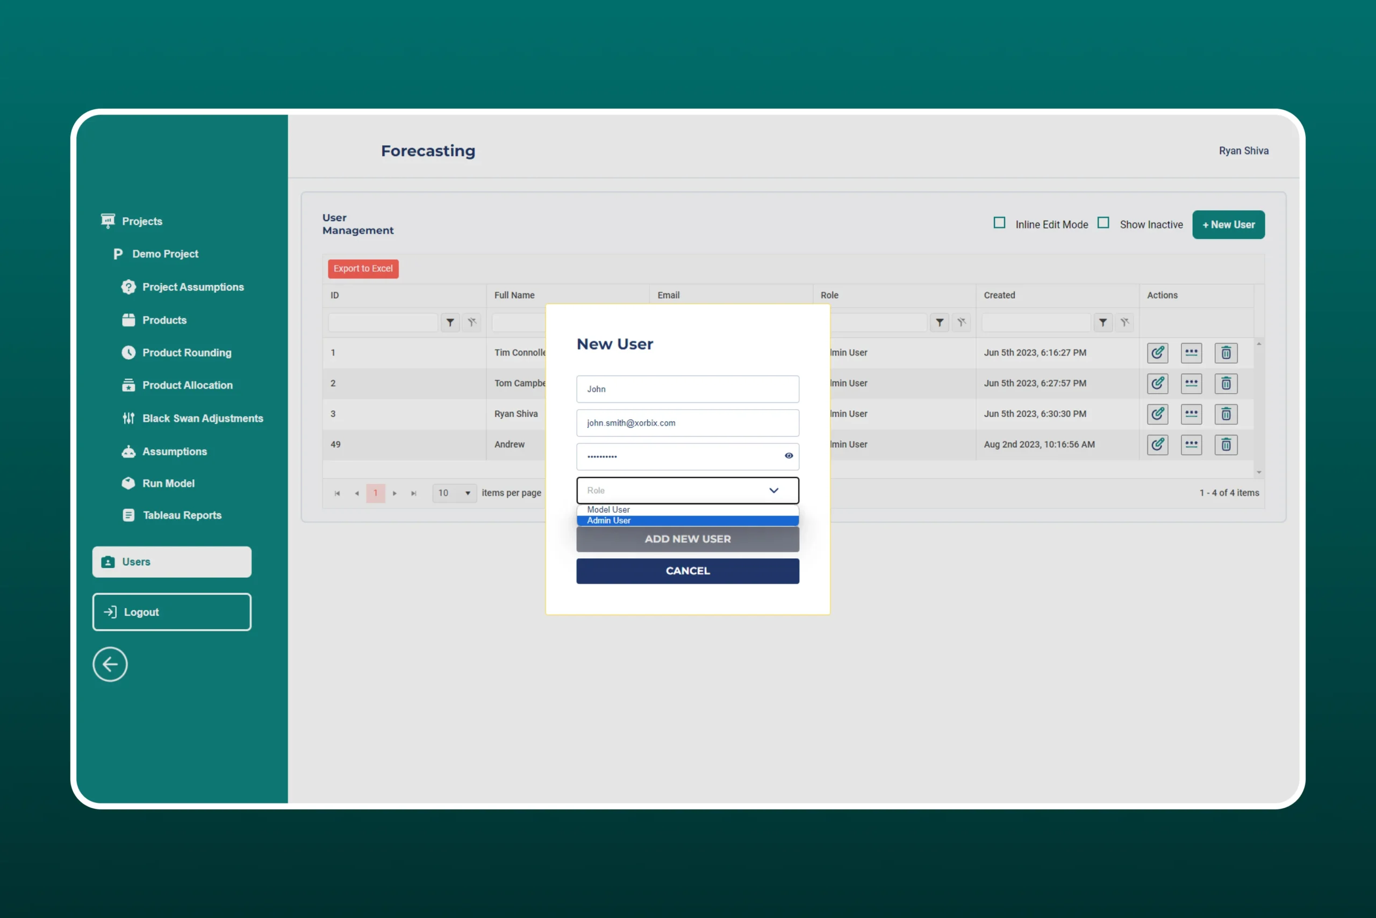This screenshot has height=918, width=1376.
Task: Click the Role column filter icon
Action: (x=940, y=322)
